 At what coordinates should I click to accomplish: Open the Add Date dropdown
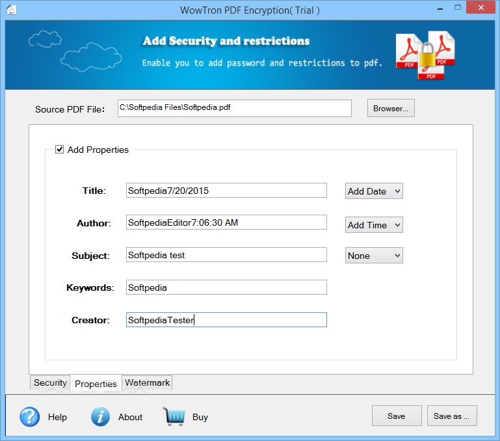click(374, 191)
